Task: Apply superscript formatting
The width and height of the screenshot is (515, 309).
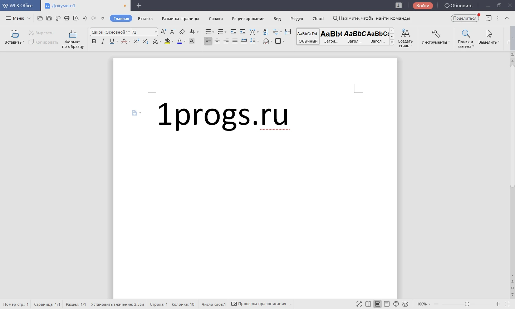Action: coord(136,41)
